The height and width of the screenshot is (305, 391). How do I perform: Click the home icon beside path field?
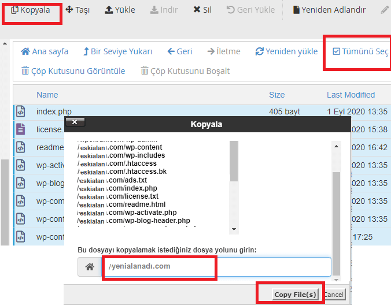pos(90,267)
